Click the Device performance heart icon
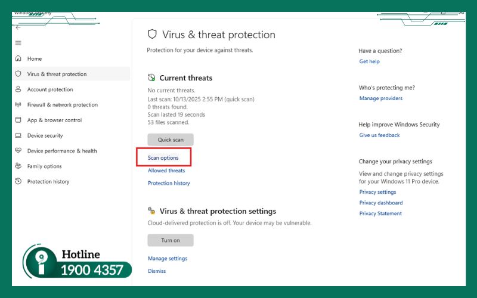This screenshot has width=477, height=298. coord(18,151)
